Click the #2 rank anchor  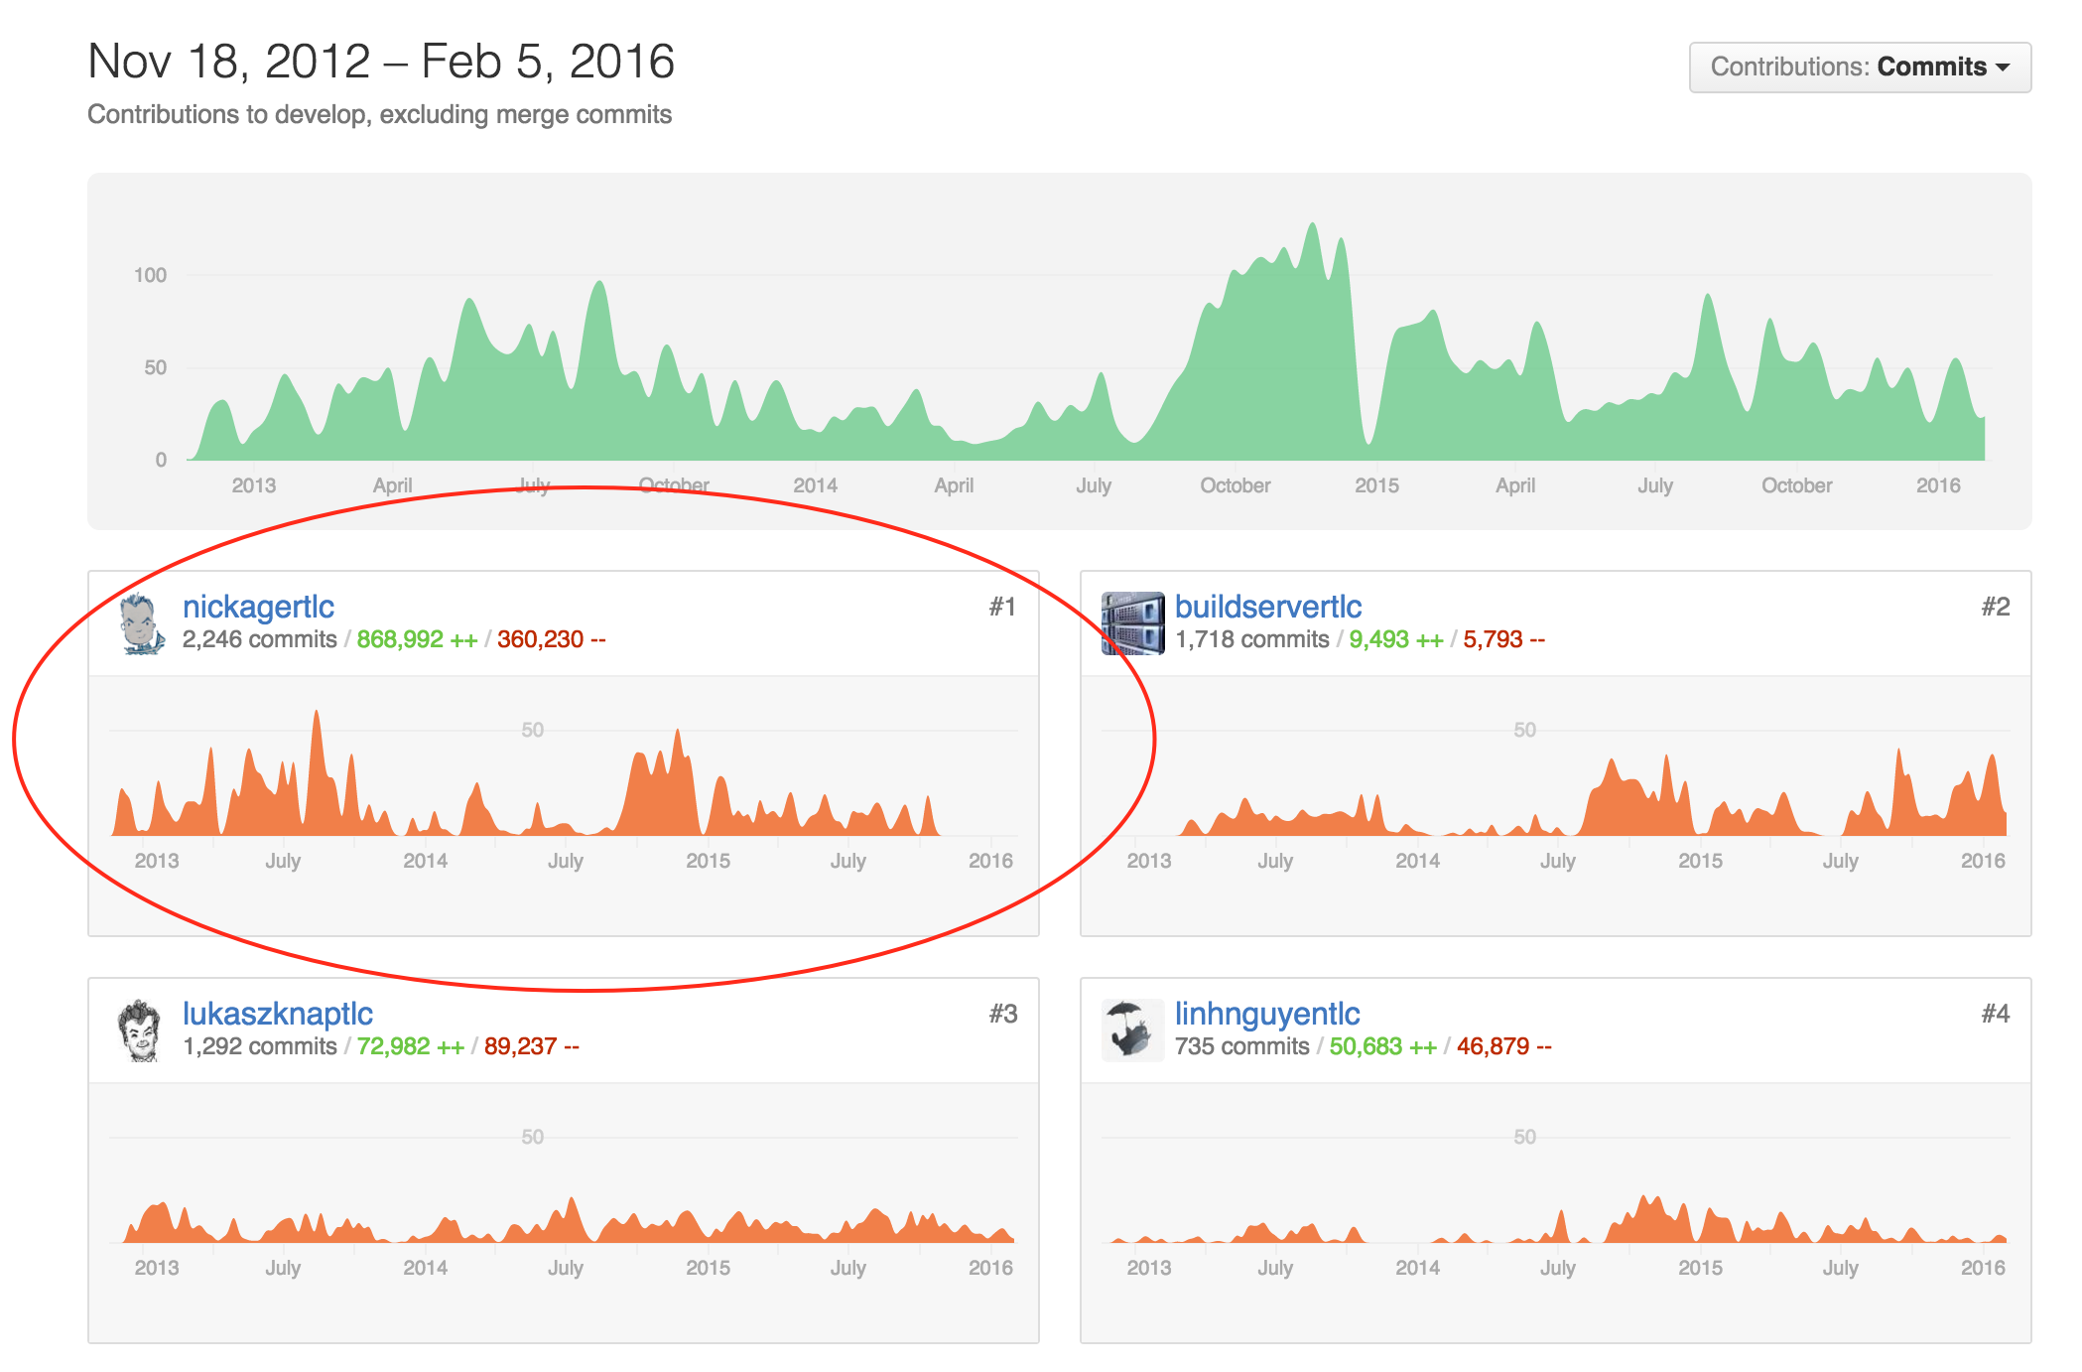point(1995,608)
